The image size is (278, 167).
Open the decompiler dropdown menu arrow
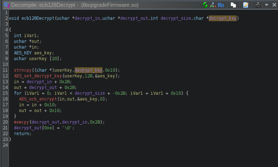point(267,5)
